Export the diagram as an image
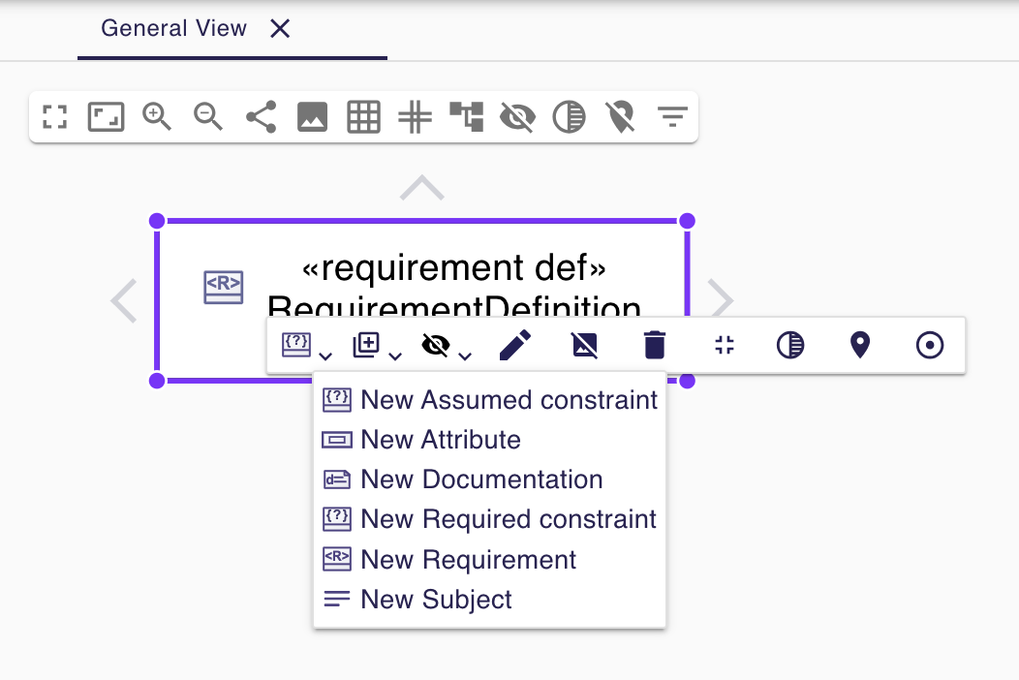Image resolution: width=1019 pixels, height=680 pixels. point(312,116)
